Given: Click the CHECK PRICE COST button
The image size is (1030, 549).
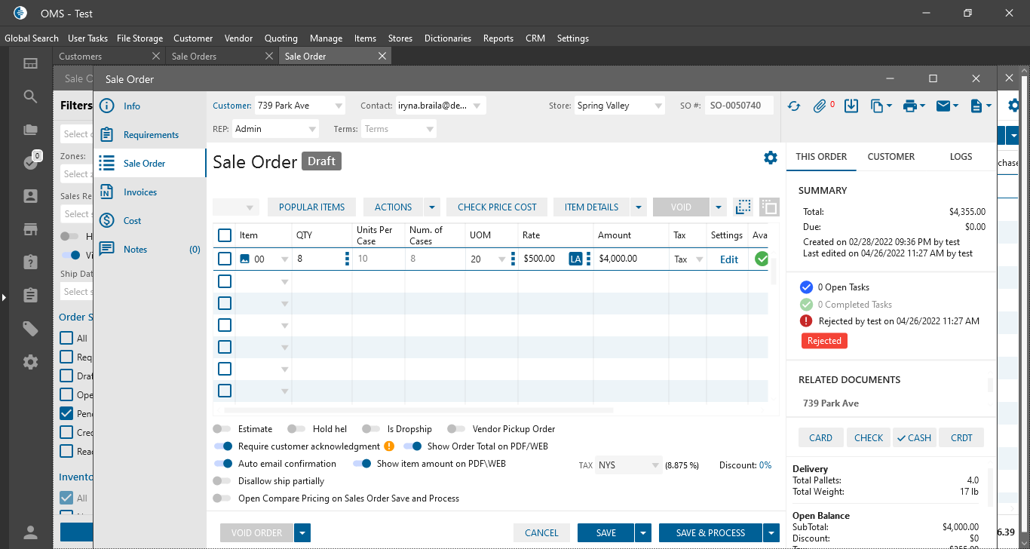Looking at the screenshot, I should coord(498,207).
